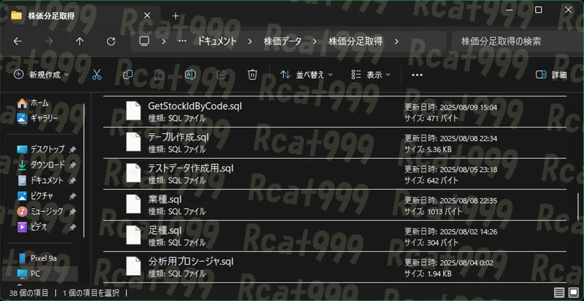Open the 新規作成 new item dropdown
Screen dimensions: 584x301
(41, 75)
